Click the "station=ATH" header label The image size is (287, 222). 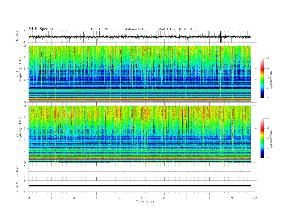[134, 29]
